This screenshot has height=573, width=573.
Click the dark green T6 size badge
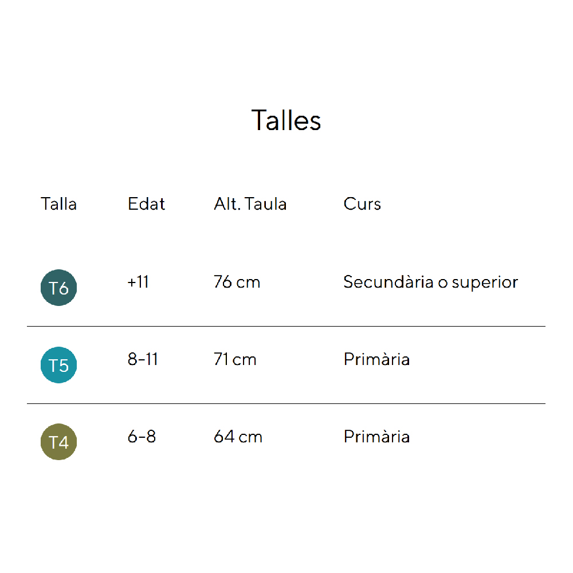[58, 288]
